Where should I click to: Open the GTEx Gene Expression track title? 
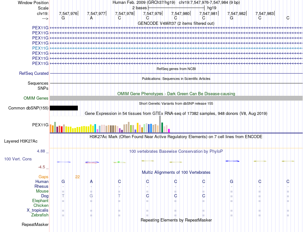[x=176, y=113]
